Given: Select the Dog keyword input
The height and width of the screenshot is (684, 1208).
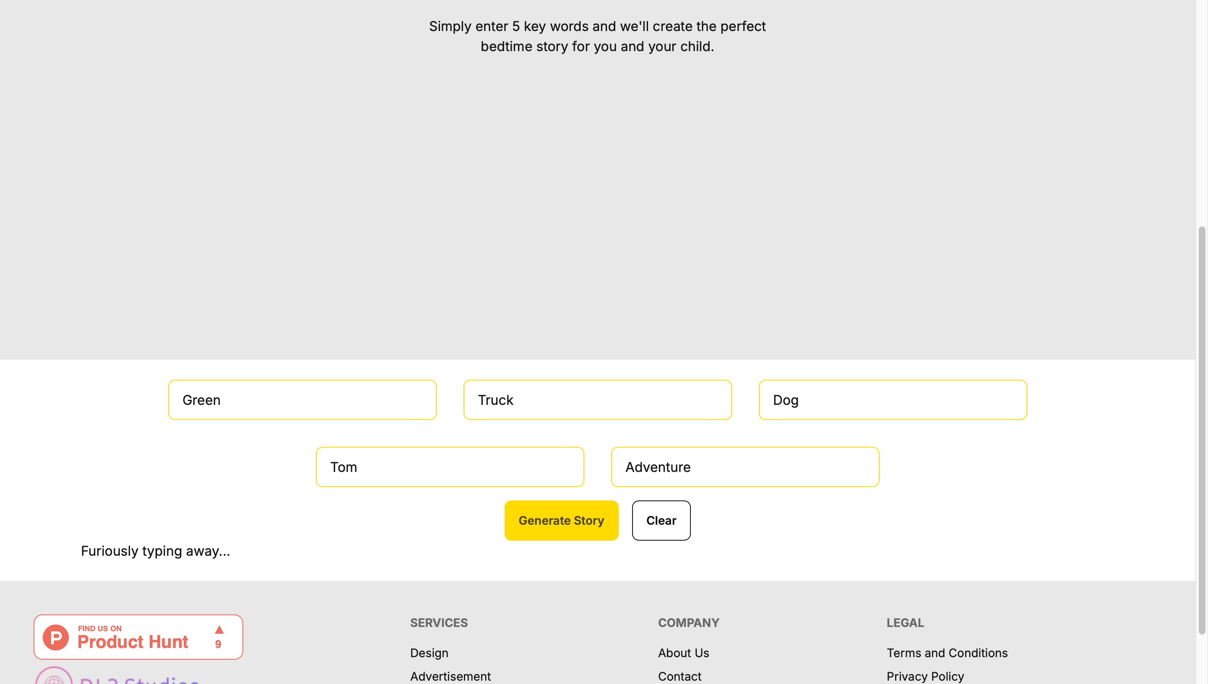Looking at the screenshot, I should [892, 400].
